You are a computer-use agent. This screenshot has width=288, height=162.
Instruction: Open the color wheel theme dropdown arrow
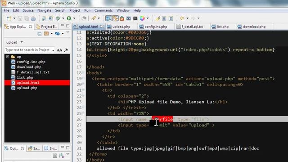click(x=148, y=18)
